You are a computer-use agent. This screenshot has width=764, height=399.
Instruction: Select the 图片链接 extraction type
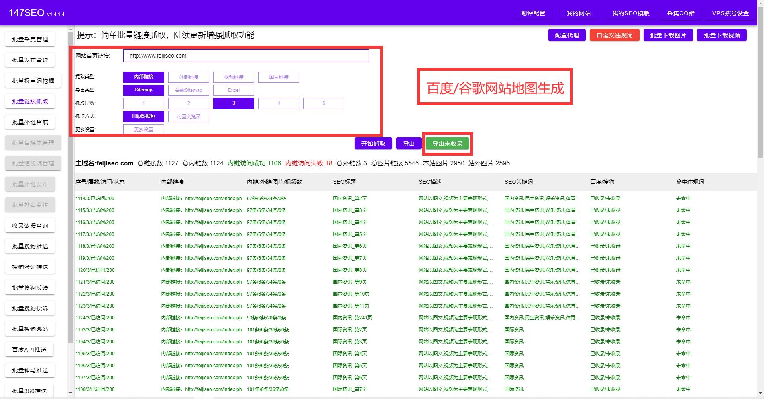[279, 77]
